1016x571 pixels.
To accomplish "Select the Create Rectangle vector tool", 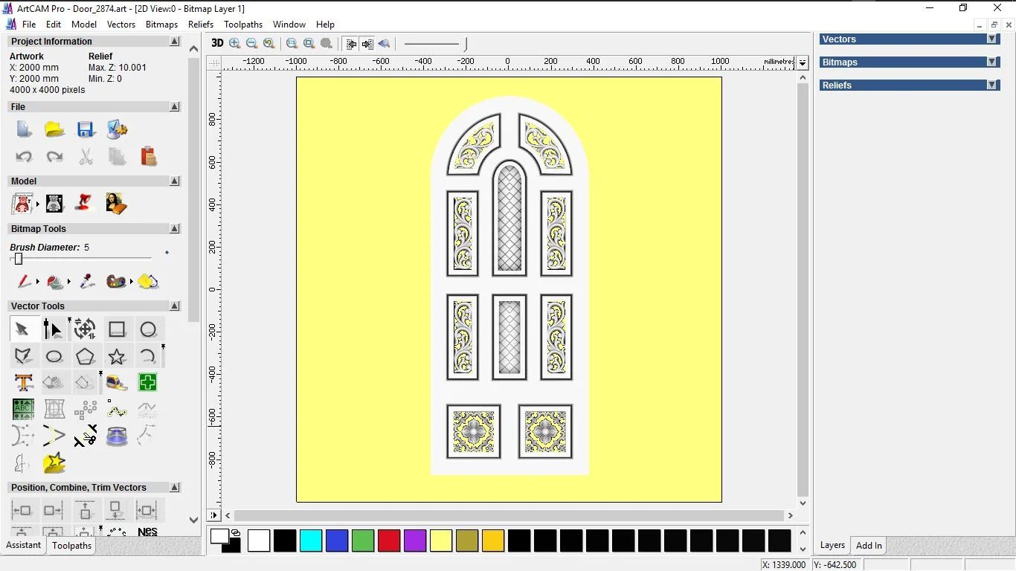I will (117, 329).
